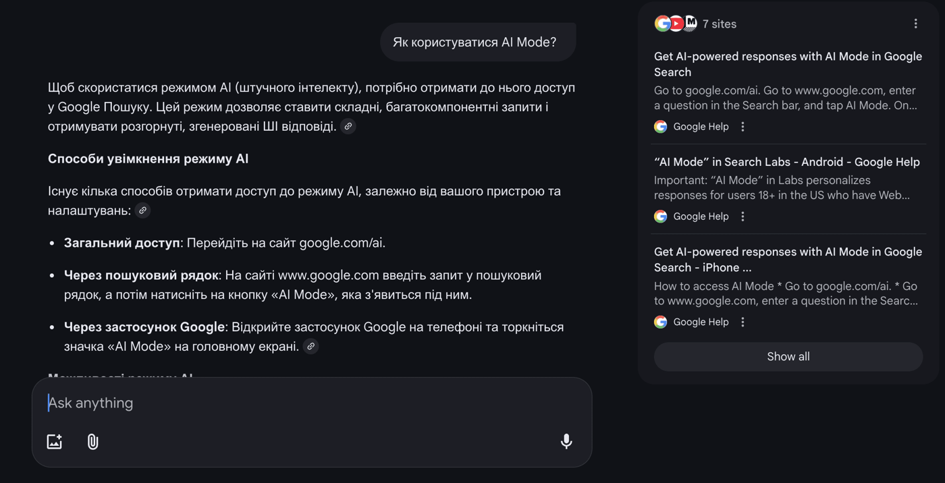The image size is (945, 483).
Task: Click the Google Help favicon under the first result
Action: coord(659,126)
